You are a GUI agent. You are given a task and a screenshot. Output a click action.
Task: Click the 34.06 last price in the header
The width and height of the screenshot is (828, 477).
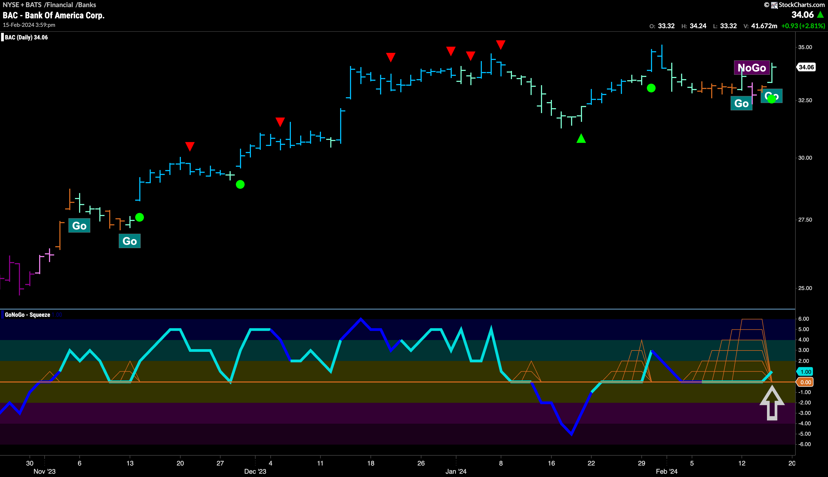(x=803, y=15)
